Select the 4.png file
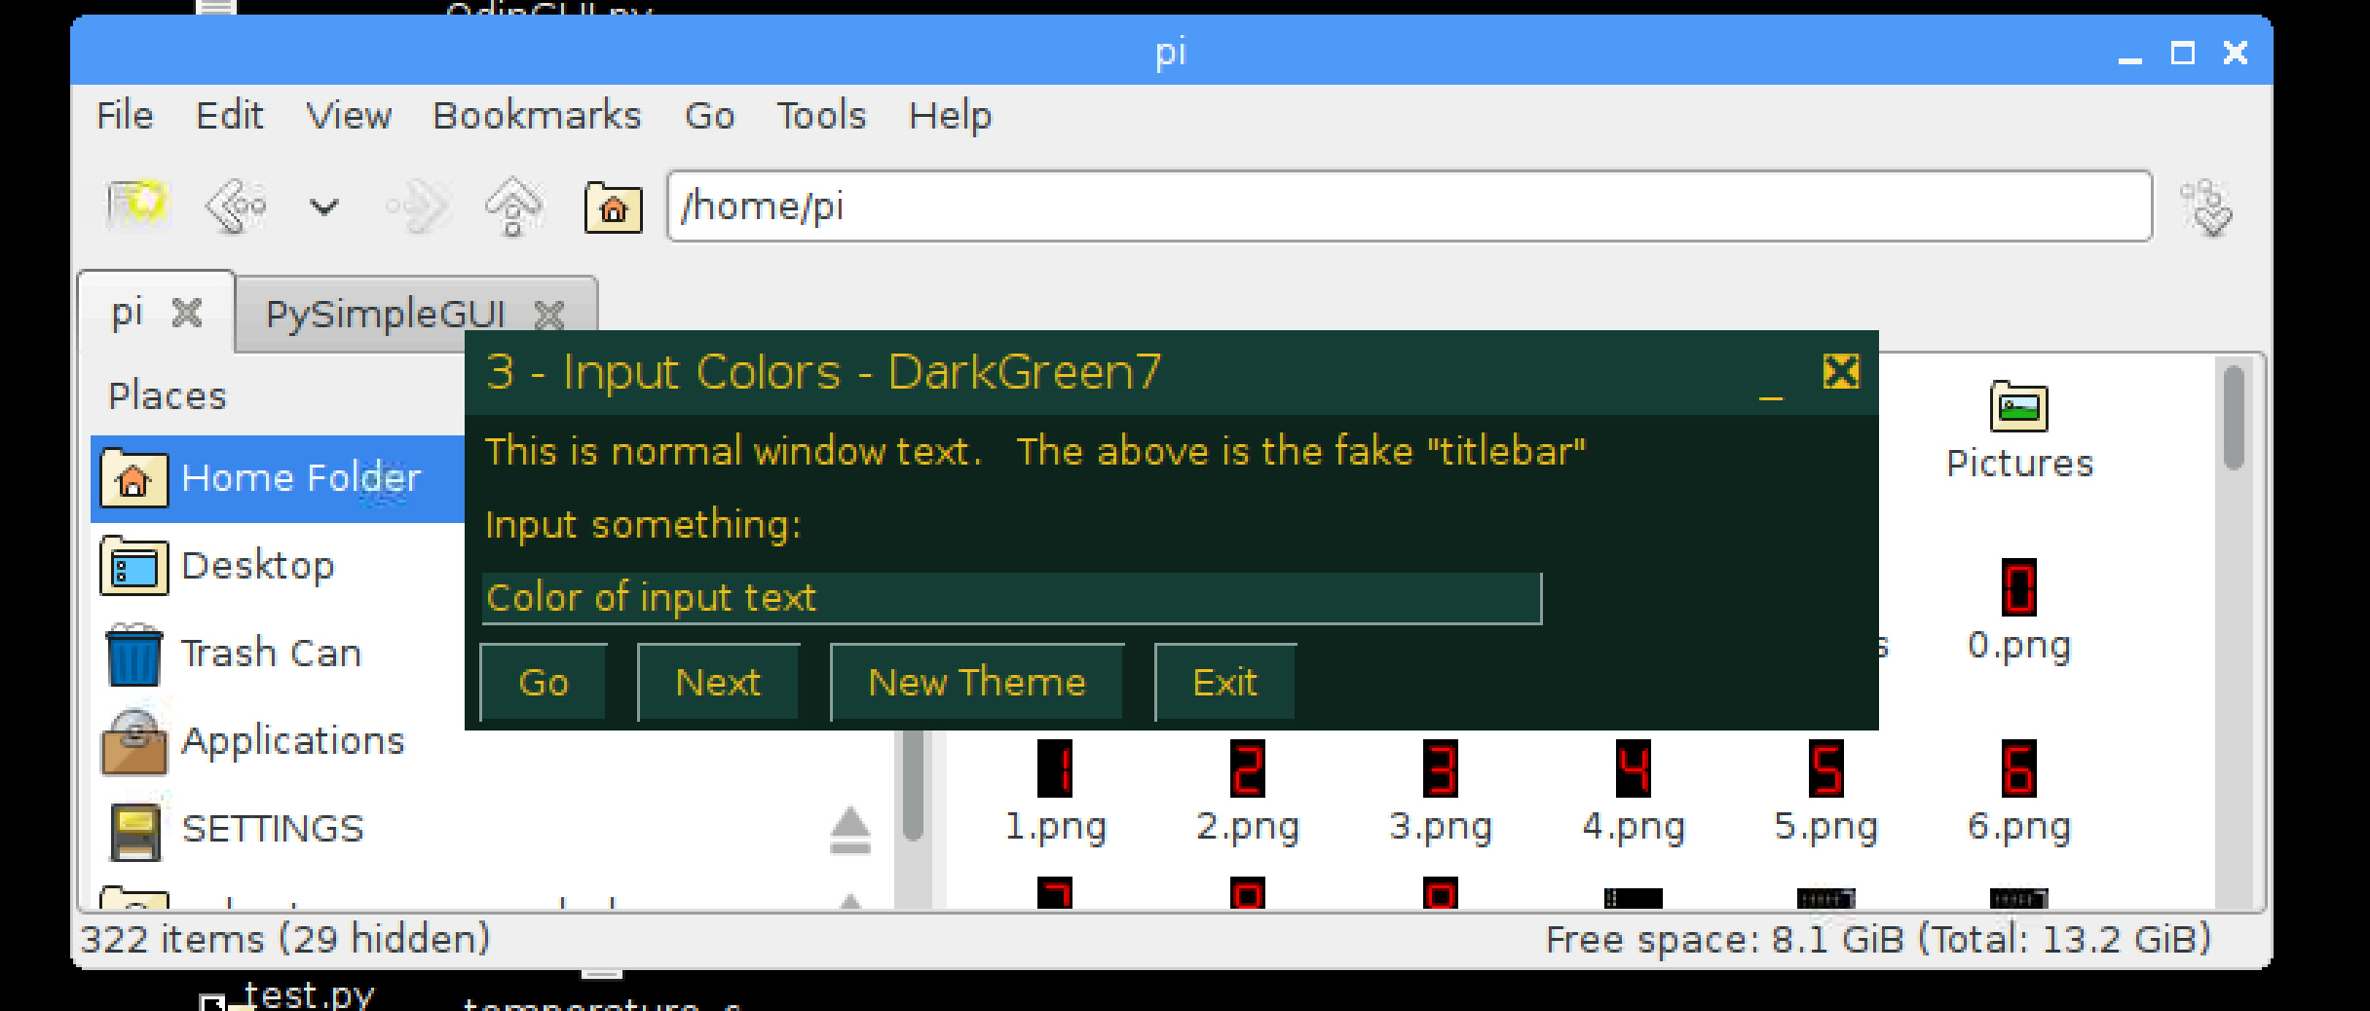The image size is (2370, 1011). point(1634,792)
